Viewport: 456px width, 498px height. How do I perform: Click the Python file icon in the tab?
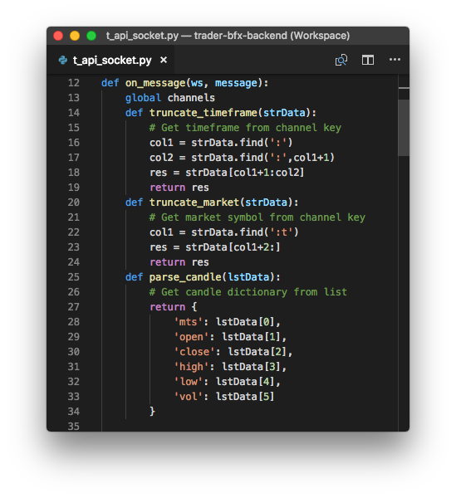(x=63, y=60)
